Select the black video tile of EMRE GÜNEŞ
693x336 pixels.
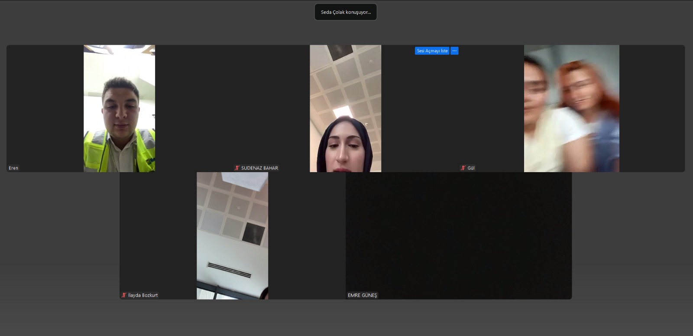click(x=458, y=234)
